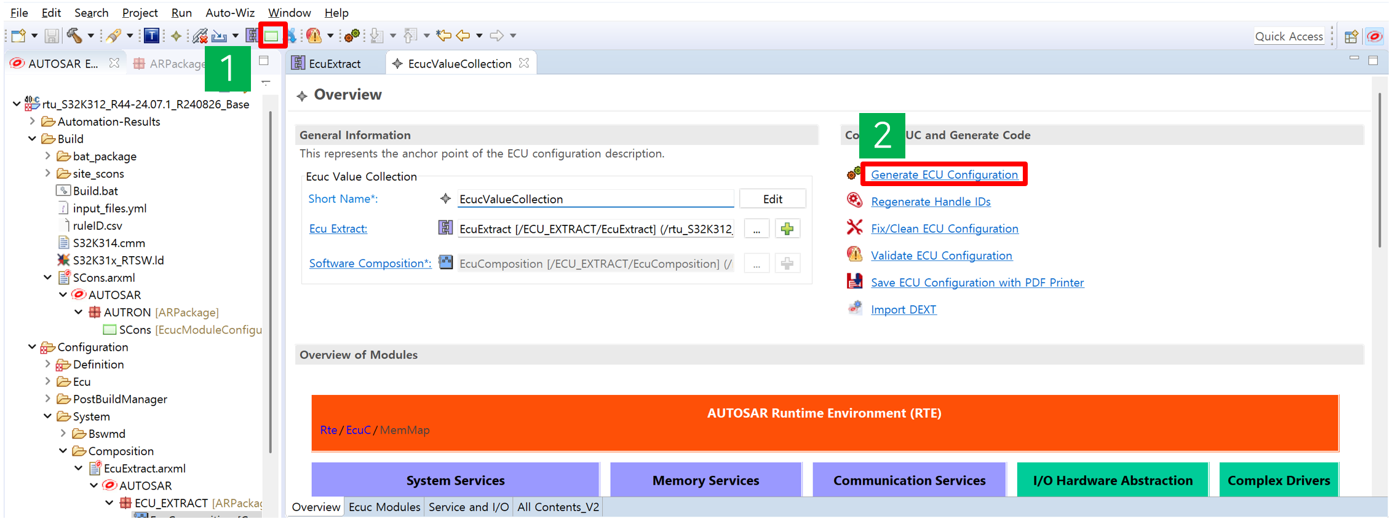Click the Forward arrow toolbar icon

coord(497,36)
